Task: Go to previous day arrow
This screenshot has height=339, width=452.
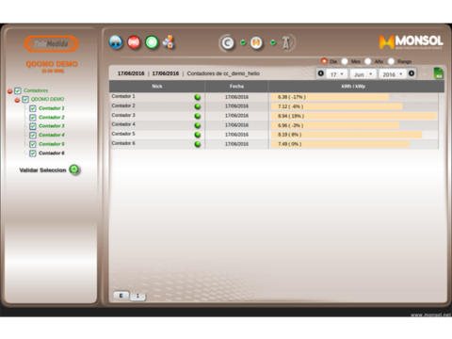Action: click(320, 73)
